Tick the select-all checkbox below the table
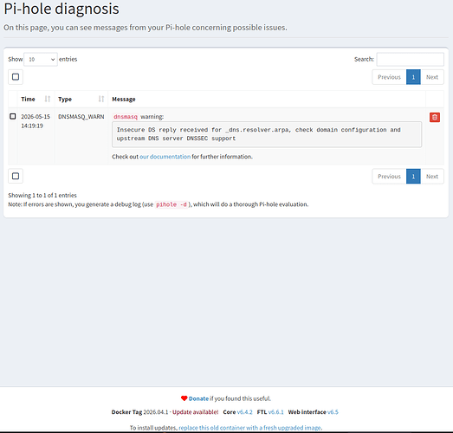The height and width of the screenshot is (433, 453). pyautogui.click(x=16, y=176)
